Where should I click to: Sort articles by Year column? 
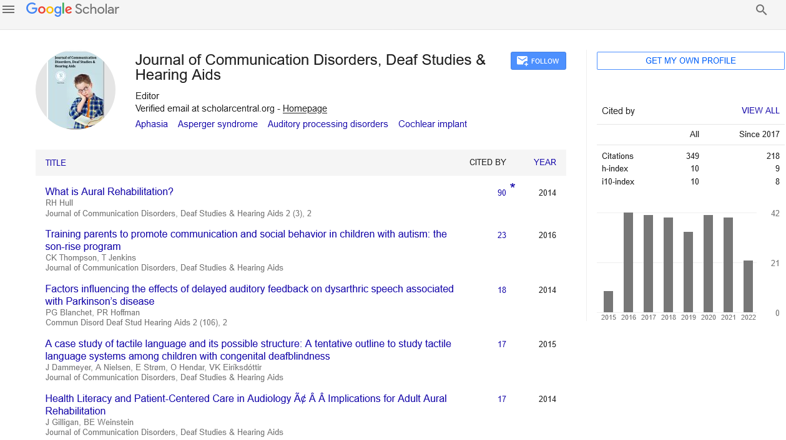[544, 162]
